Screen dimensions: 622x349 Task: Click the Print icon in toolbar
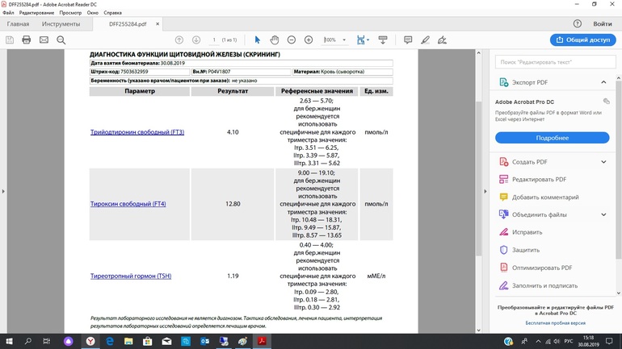(x=27, y=39)
